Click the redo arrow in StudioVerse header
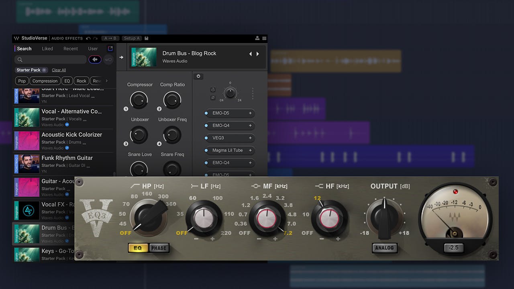Image resolution: width=514 pixels, height=289 pixels. (95, 39)
